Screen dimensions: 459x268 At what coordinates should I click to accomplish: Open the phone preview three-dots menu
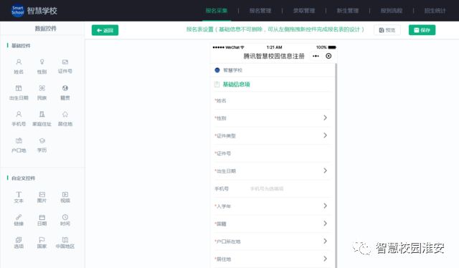316,56
